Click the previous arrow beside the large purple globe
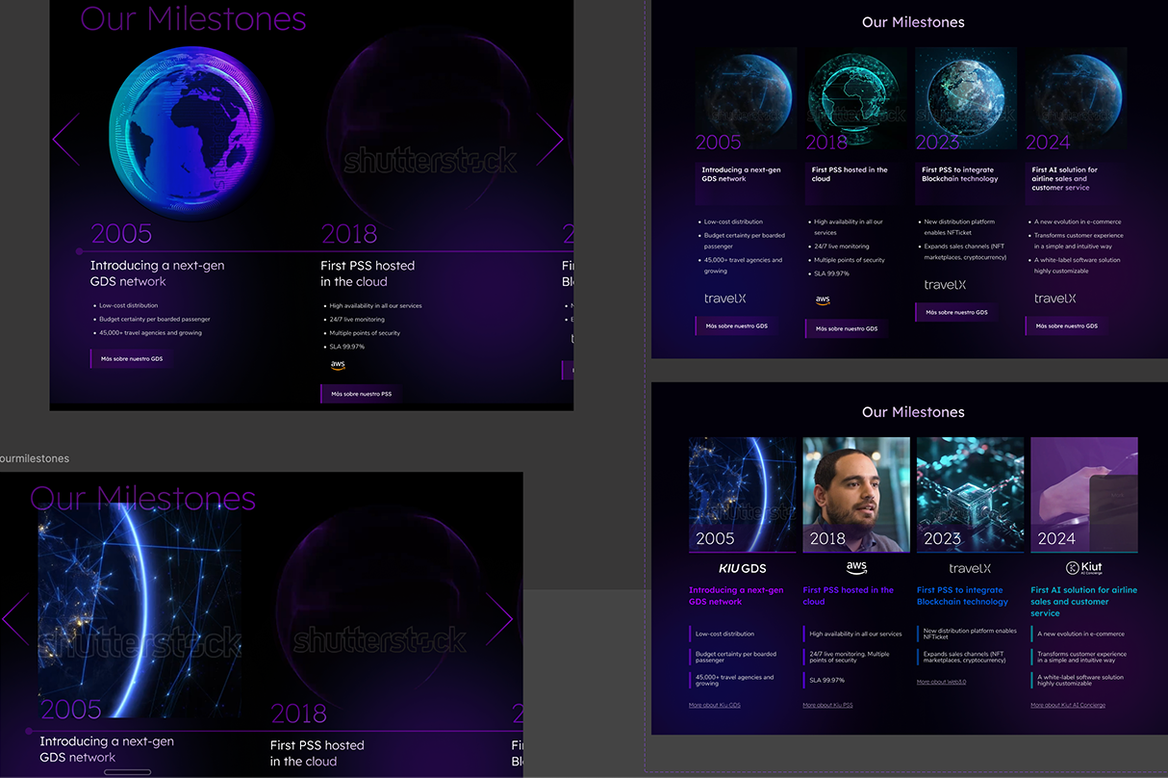Viewport: 1168px width, 778px height. pyautogui.click(x=65, y=139)
